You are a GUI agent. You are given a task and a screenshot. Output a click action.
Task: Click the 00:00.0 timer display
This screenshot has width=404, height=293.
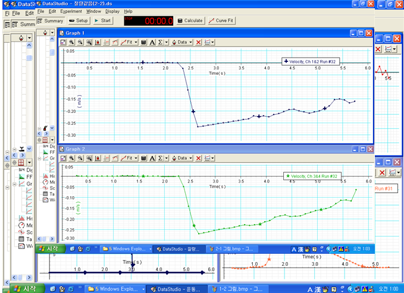point(148,21)
